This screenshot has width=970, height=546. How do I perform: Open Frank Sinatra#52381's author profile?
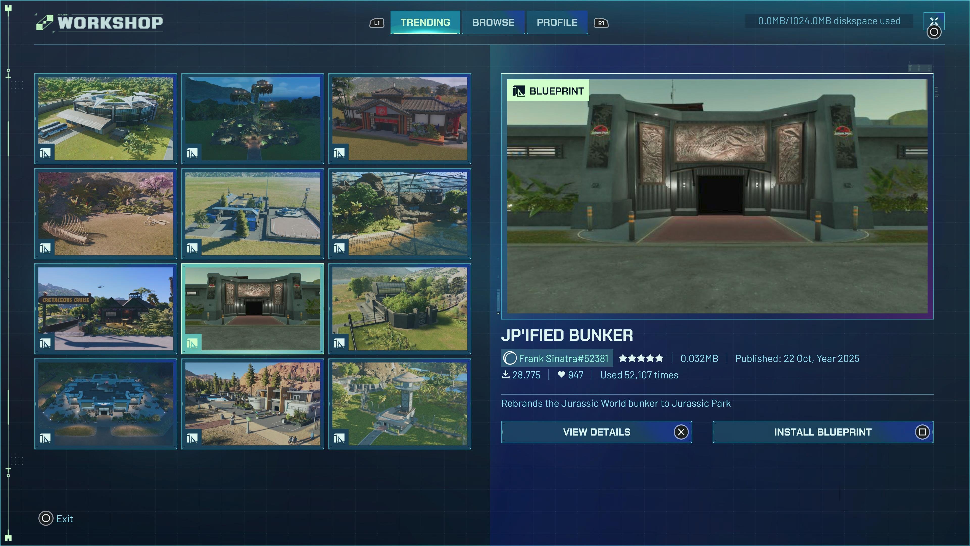(557, 358)
